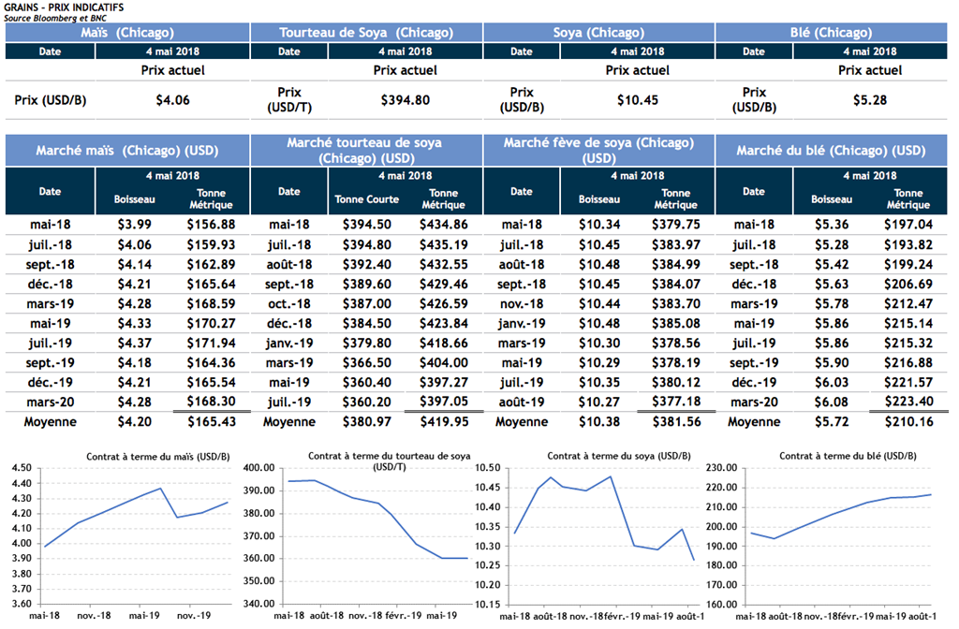Select the soybean futures chart title

[610, 455]
